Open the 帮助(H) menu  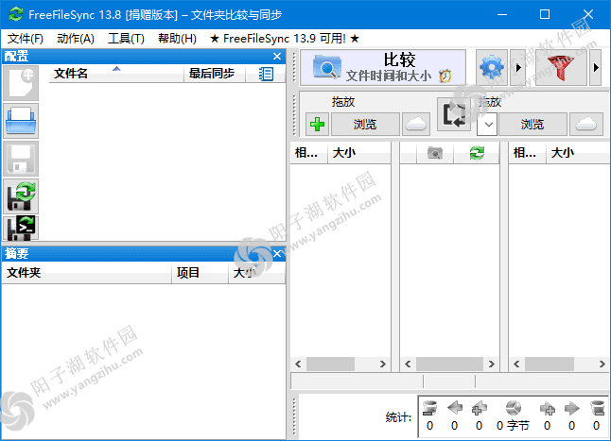[177, 39]
